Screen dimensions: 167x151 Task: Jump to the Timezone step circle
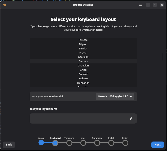[69, 143]
